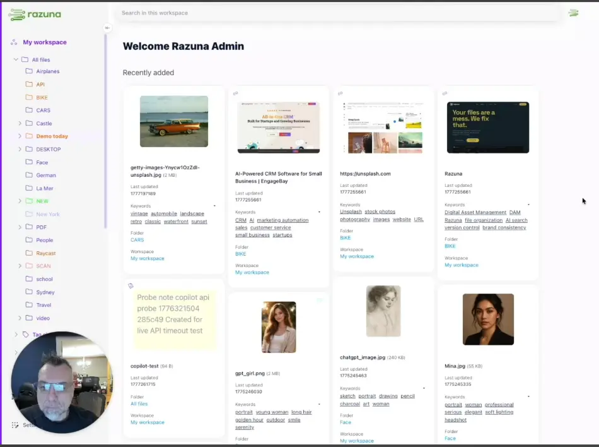Click the Digital Asset Management keyword

point(475,212)
